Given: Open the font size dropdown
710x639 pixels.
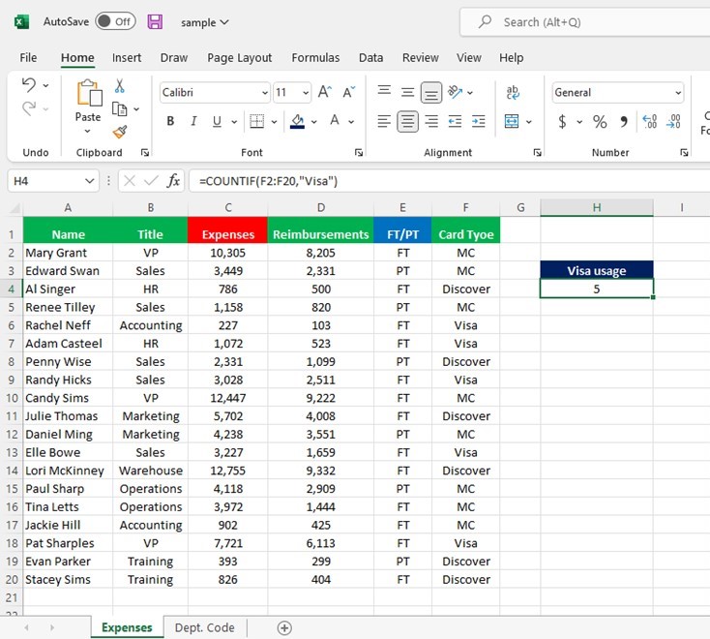Looking at the screenshot, I should pos(306,93).
